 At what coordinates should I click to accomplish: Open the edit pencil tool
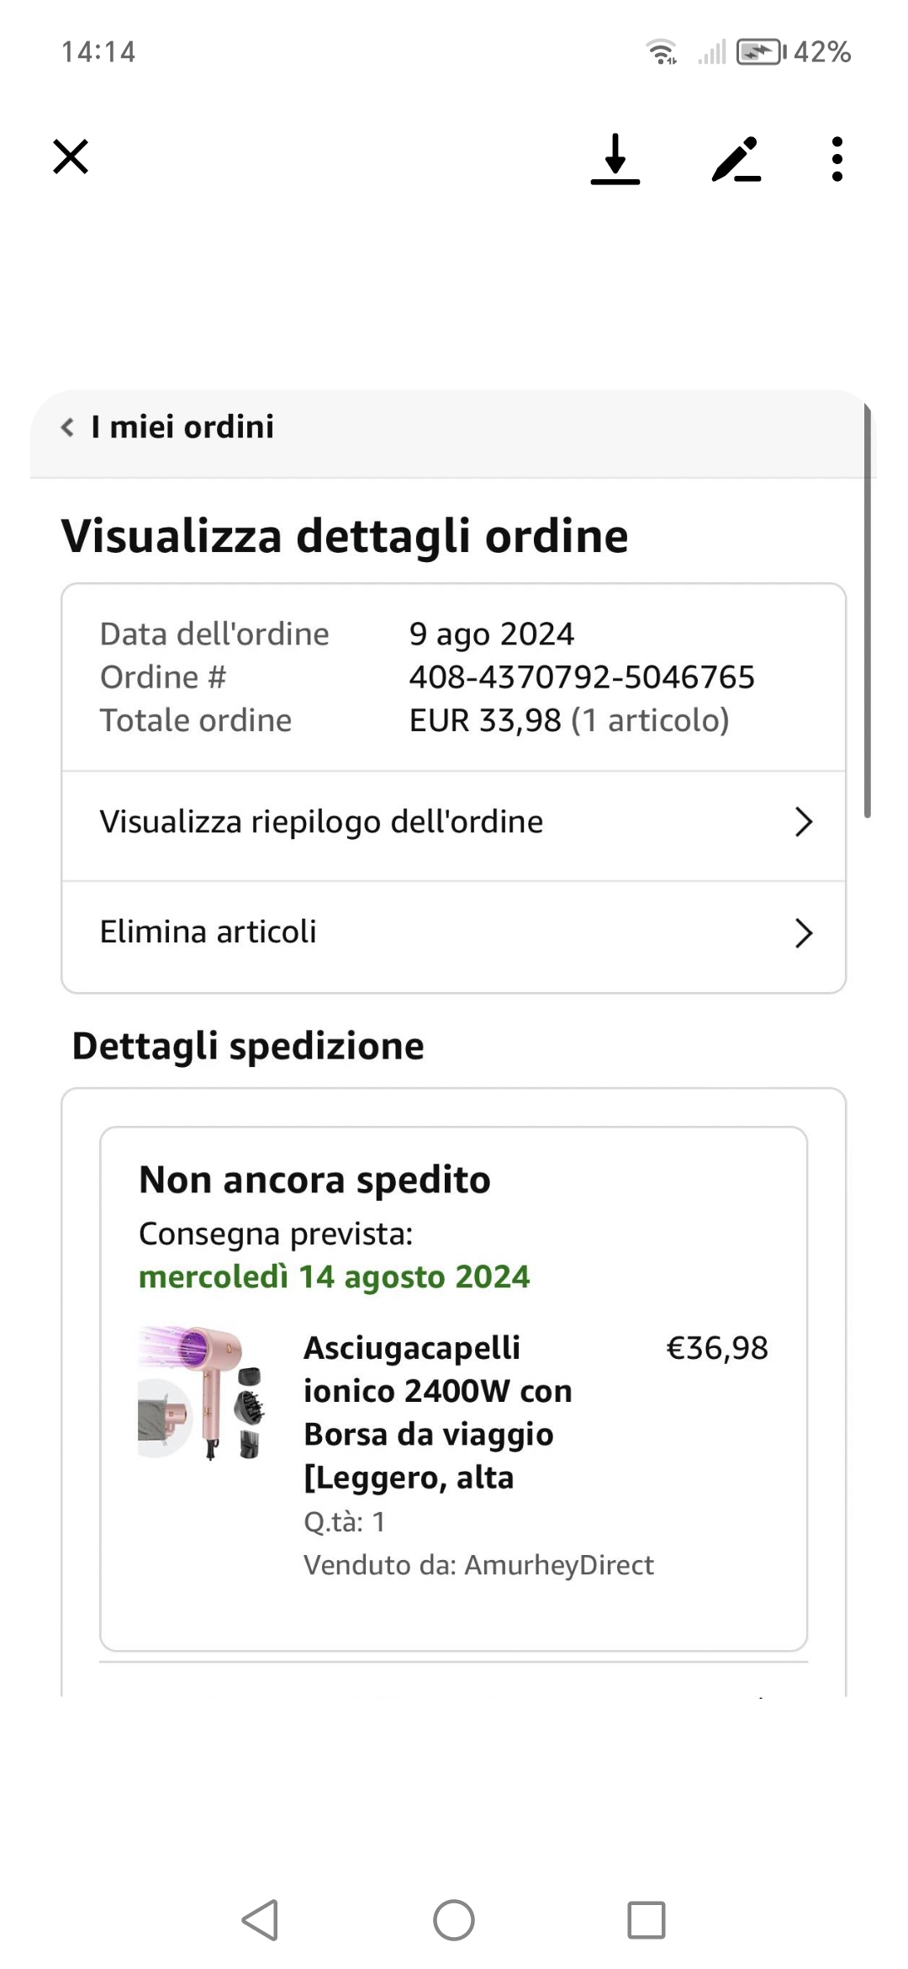(x=736, y=159)
